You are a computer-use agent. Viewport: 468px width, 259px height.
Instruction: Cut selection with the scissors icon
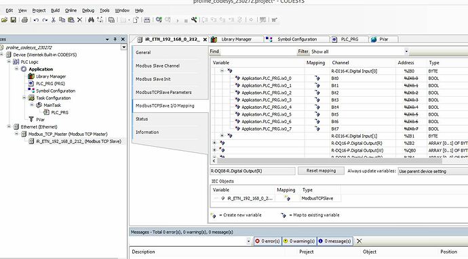click(x=54, y=20)
